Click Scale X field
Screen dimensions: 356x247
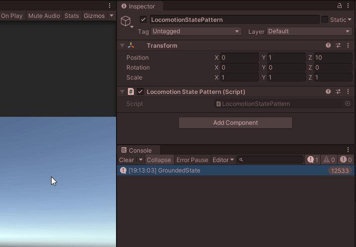pyautogui.click(x=239, y=78)
